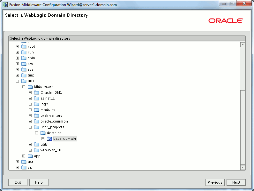This screenshot has height=191, width=254.
Task: Select the oracle_common label
Action: (x=54, y=122)
